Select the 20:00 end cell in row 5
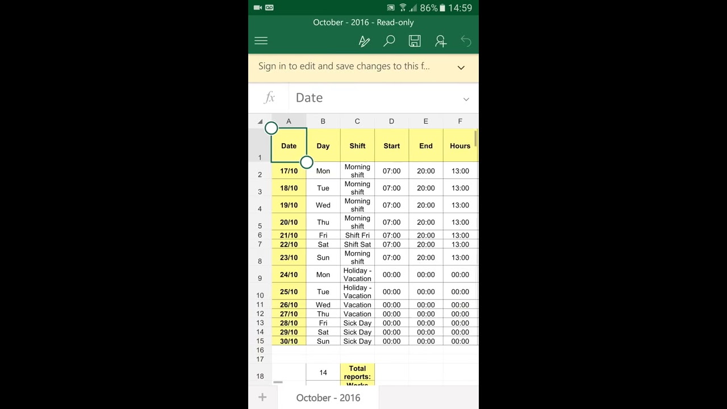727x409 pixels. [426, 222]
